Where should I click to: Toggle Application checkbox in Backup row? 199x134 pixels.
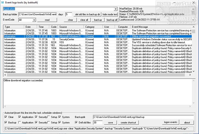[20, 122]
